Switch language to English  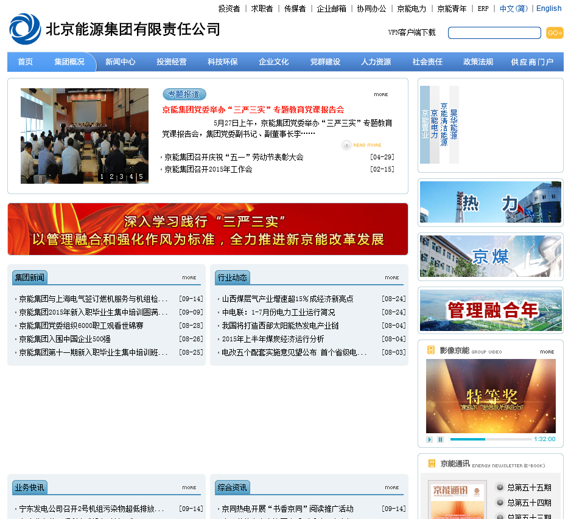tap(549, 9)
